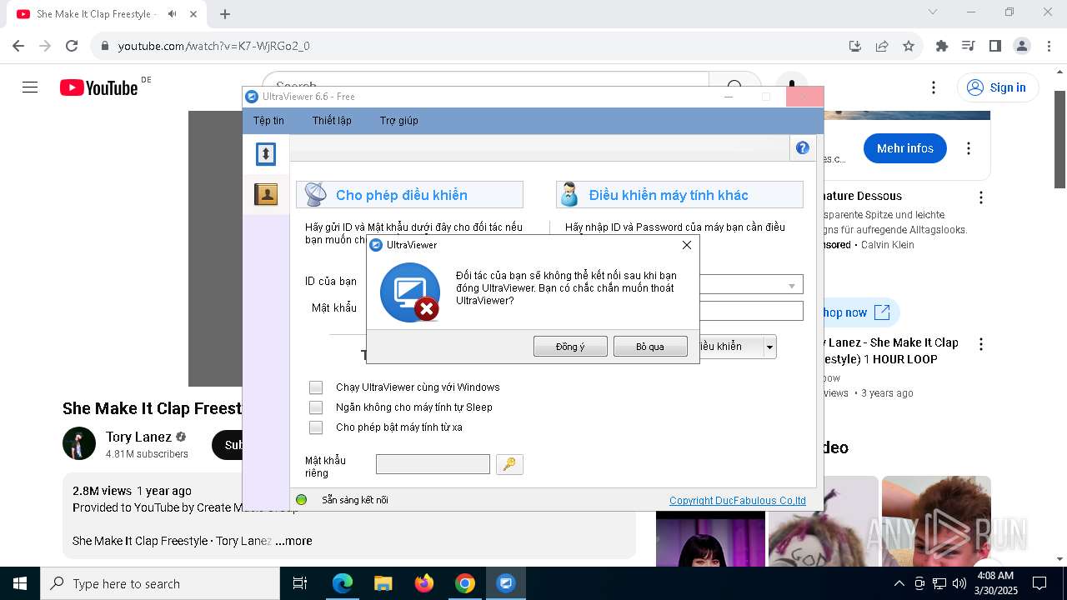The width and height of the screenshot is (1067, 600).
Task: Open the options menu next to Mehr infos
Action: click(x=969, y=148)
